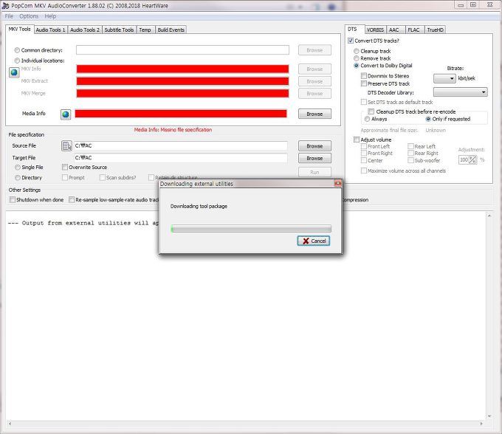Select the Common directory radio button
Viewport: 502px width, 434px height.
coord(17,50)
